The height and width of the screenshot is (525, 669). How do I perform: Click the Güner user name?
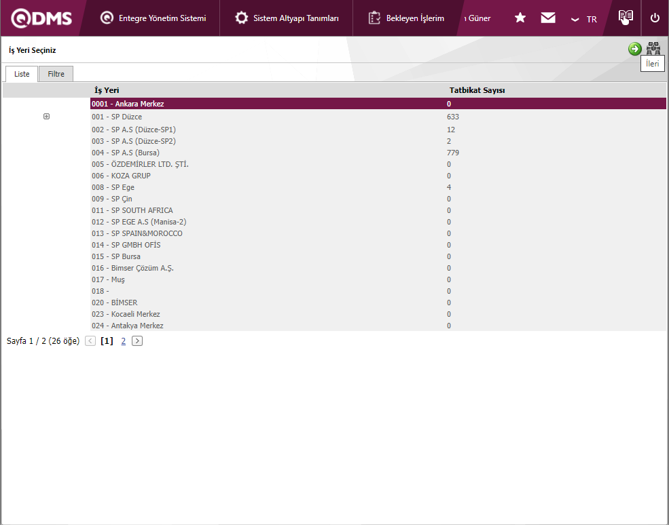click(x=477, y=18)
